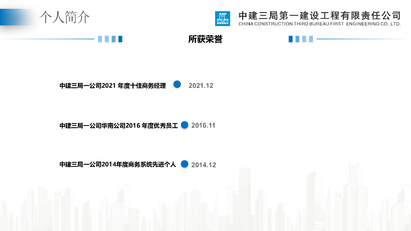The width and height of the screenshot is (411, 231).
Task: Select the 个人简介 slide title
Action: (65, 17)
